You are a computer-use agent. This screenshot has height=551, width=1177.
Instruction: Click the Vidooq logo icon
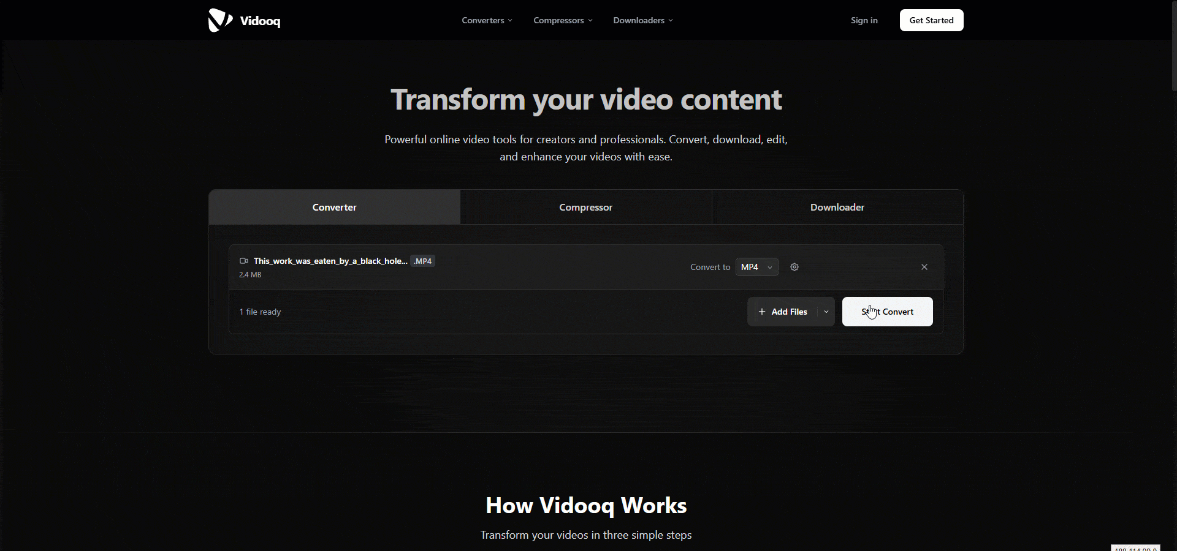tap(220, 20)
